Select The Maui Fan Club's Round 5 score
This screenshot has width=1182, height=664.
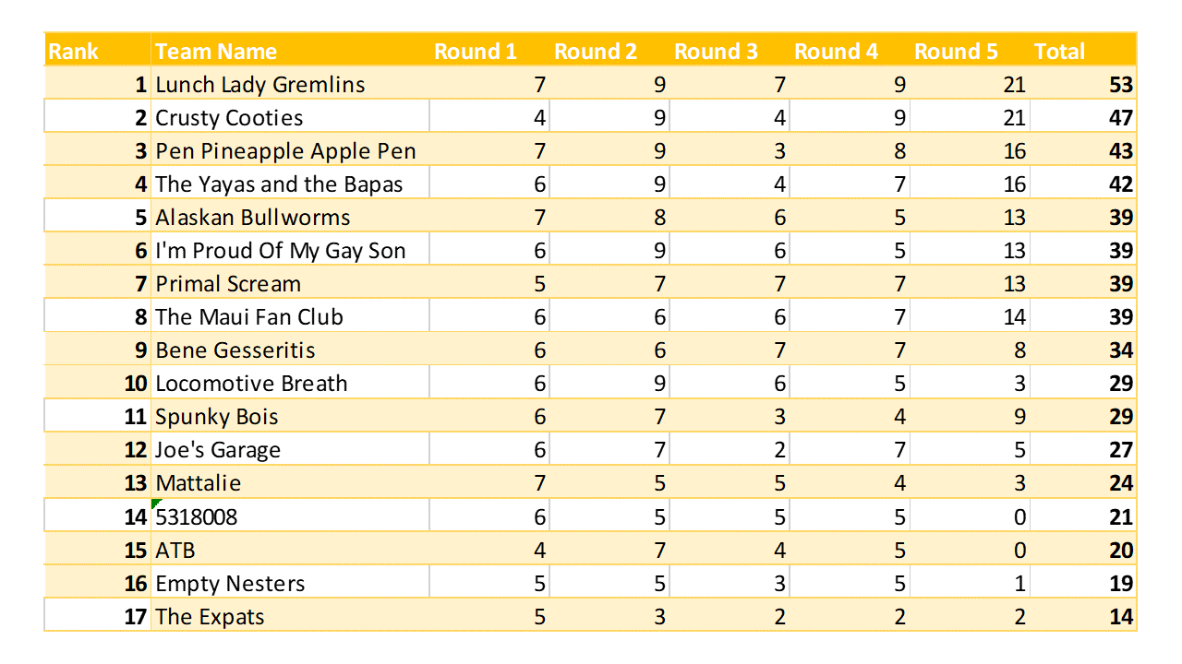(x=1014, y=317)
